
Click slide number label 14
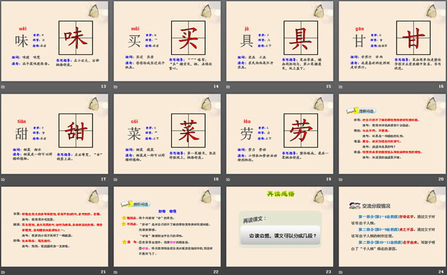coord(216,86)
